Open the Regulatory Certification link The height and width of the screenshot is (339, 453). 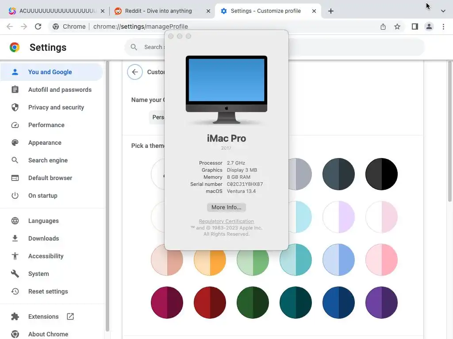(x=226, y=221)
